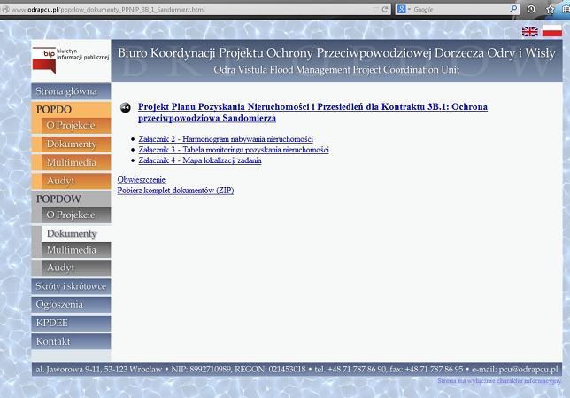Focus the Google search field
Image resolution: width=570 pixels, height=398 pixels.
(460, 10)
